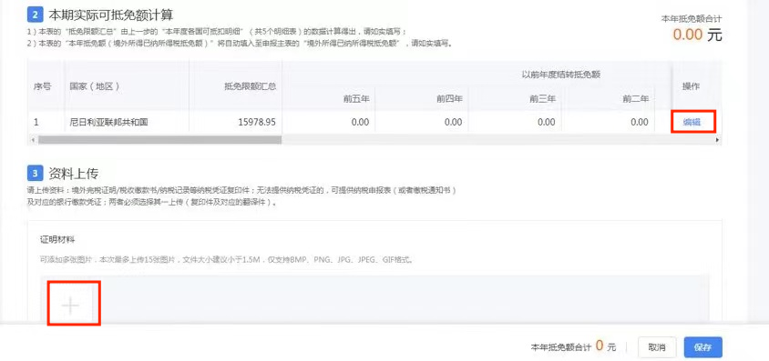Click the blue number 2 section badge

coord(35,15)
